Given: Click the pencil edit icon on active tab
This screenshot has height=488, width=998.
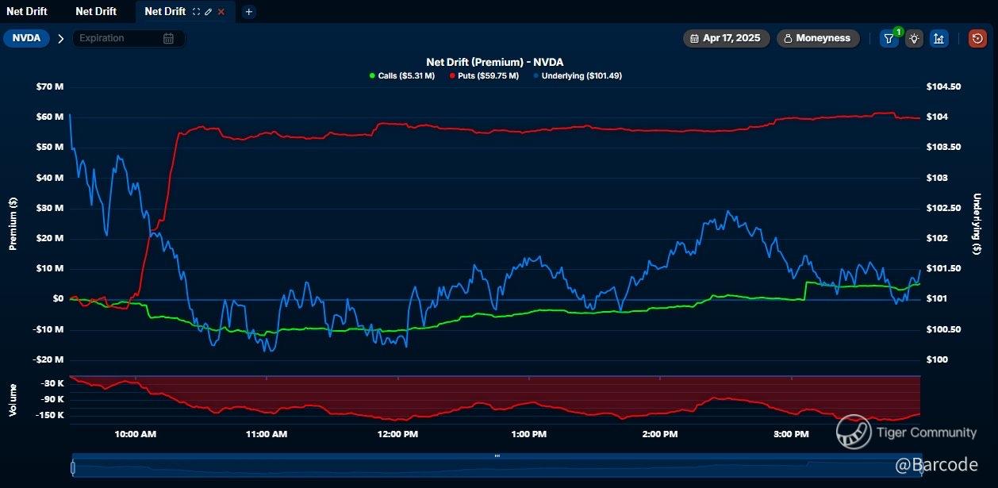Looking at the screenshot, I should pyautogui.click(x=208, y=12).
